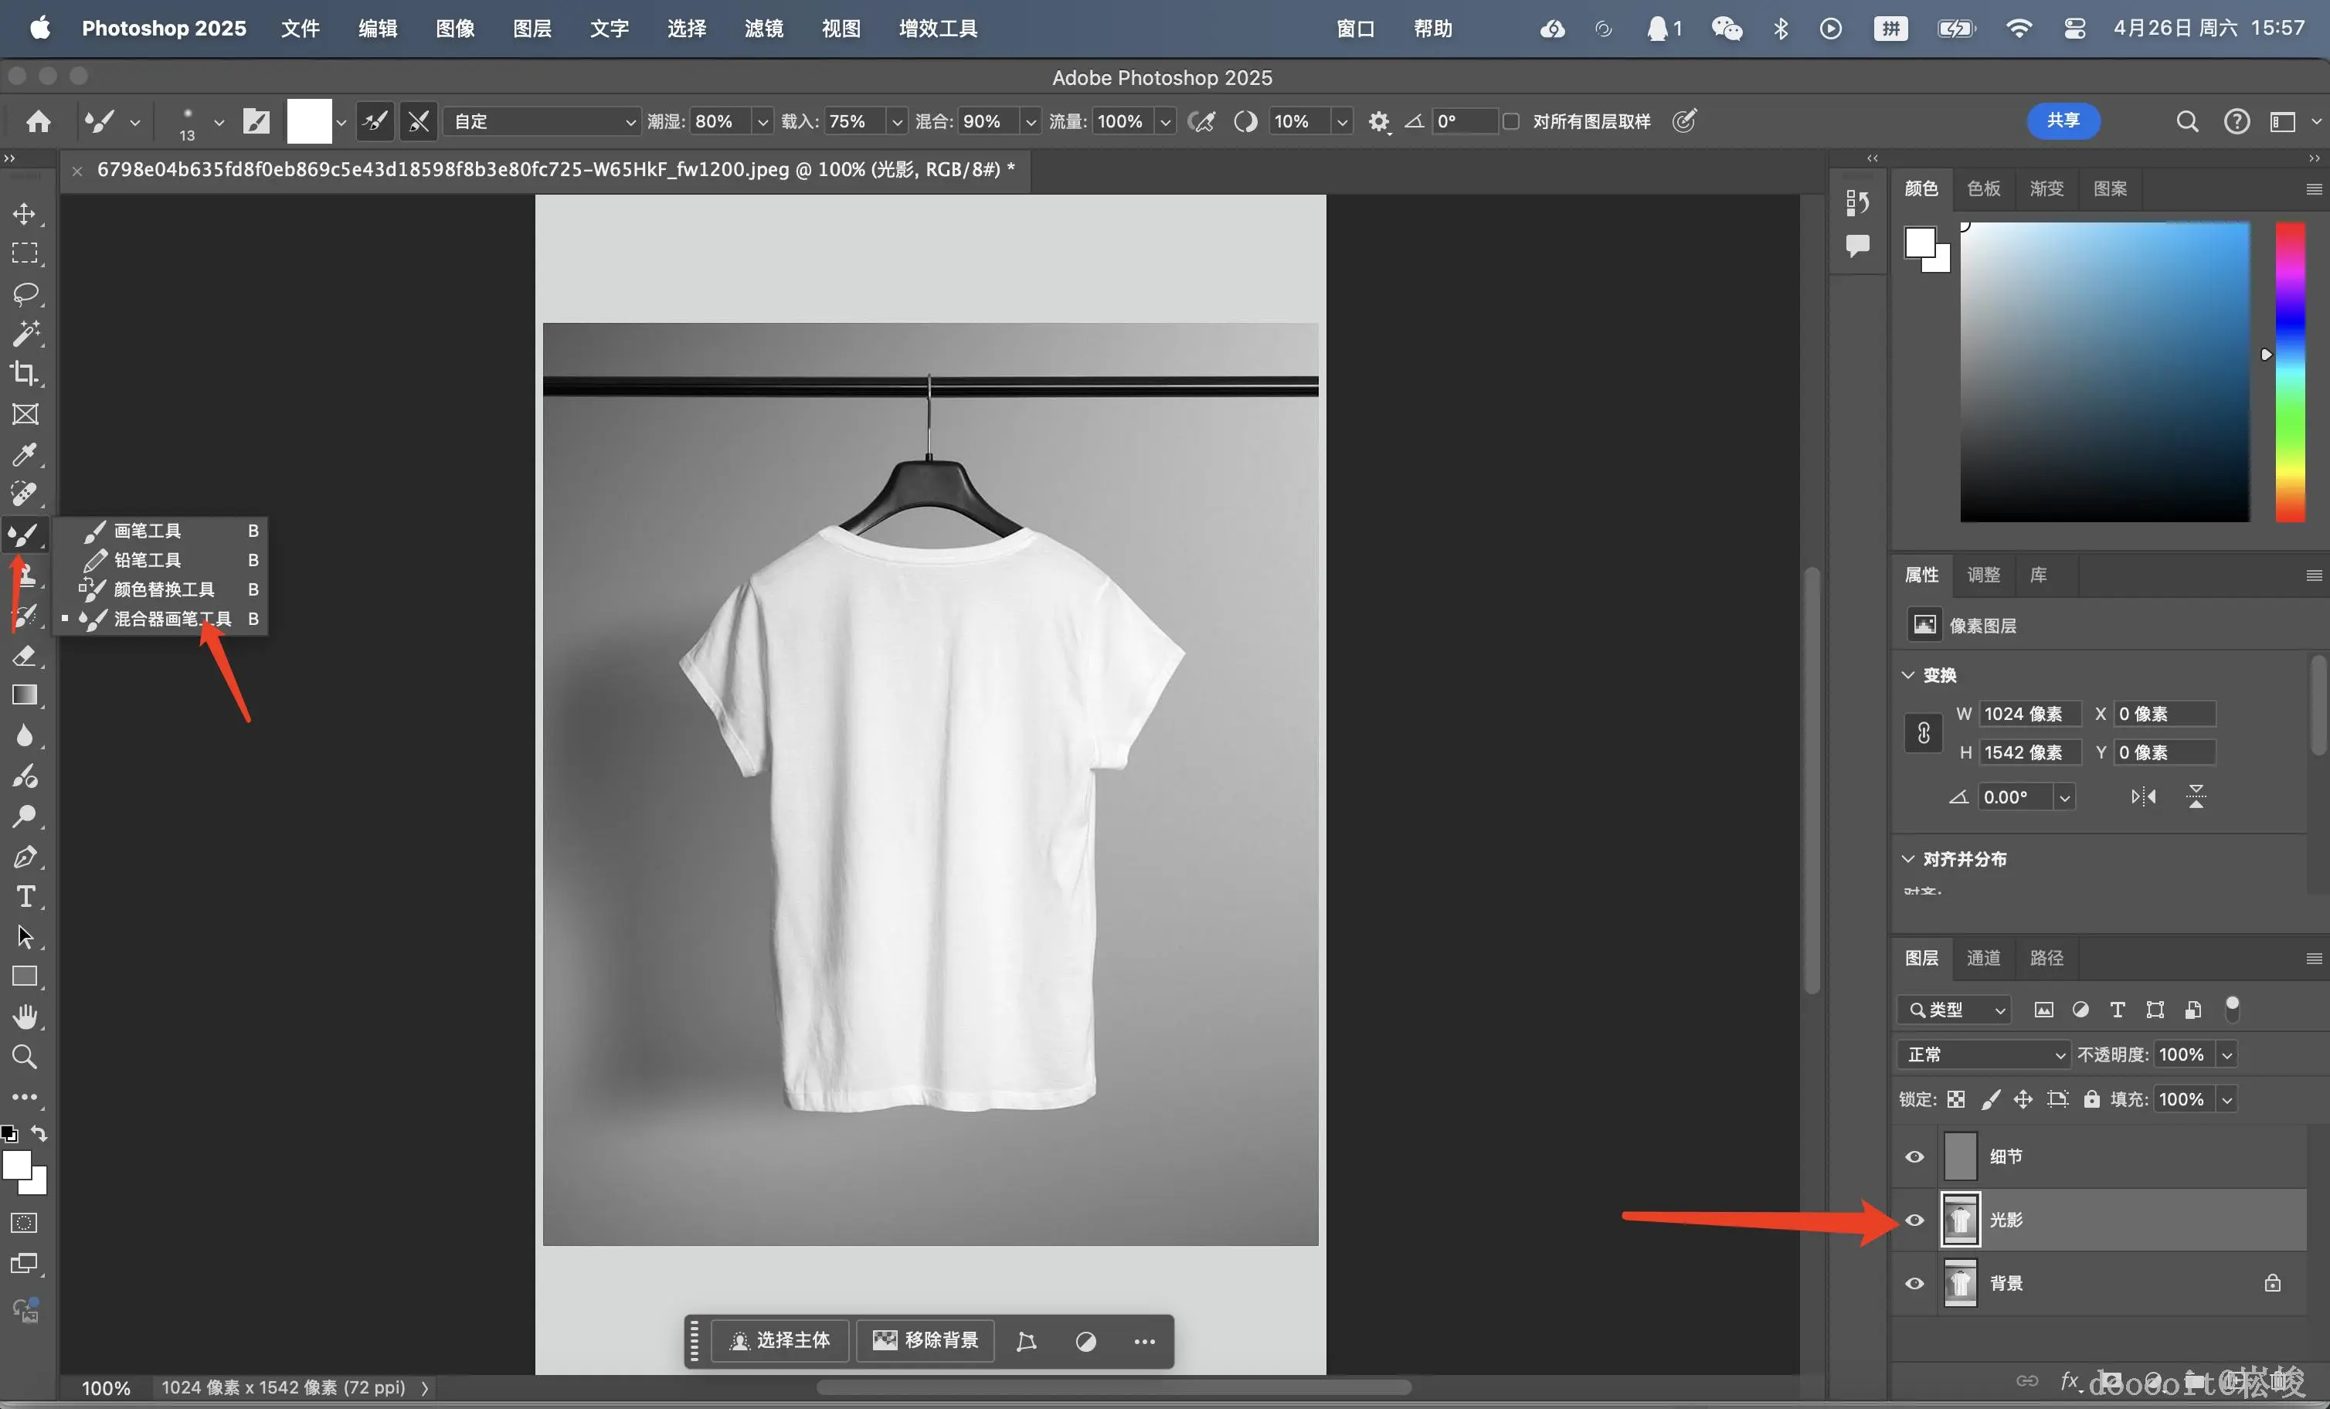Viewport: 2330px width, 1409px height.
Task: Select the Horizontal Type tool
Action: 25,897
